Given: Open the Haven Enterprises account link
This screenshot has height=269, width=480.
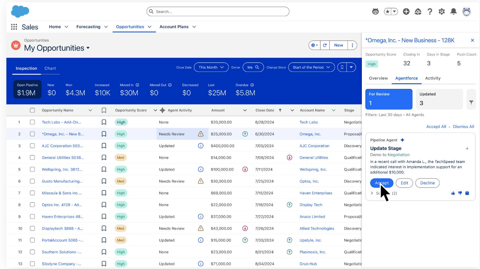Looking at the screenshot, I should click(x=316, y=193).
